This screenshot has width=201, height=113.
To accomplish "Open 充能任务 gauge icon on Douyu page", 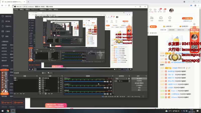I will click(161, 19).
